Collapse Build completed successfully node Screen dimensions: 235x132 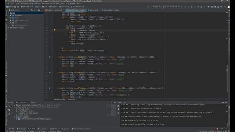[12, 105]
